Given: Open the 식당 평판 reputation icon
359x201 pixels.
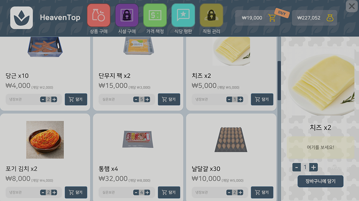Looking at the screenshot, I should [183, 15].
